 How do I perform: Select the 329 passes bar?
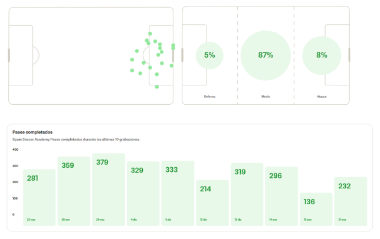143,192
